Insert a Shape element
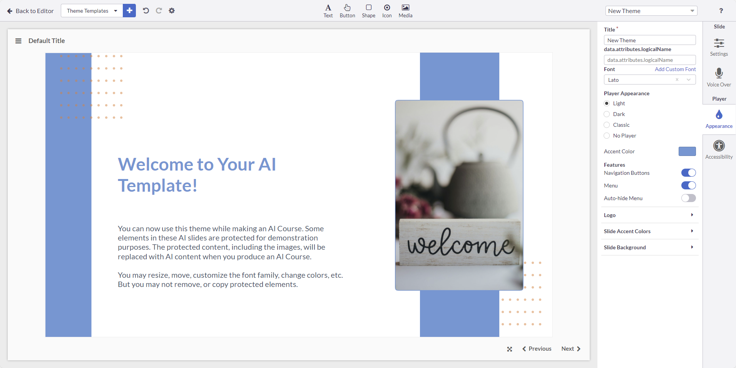This screenshot has width=736, height=368. 368,11
